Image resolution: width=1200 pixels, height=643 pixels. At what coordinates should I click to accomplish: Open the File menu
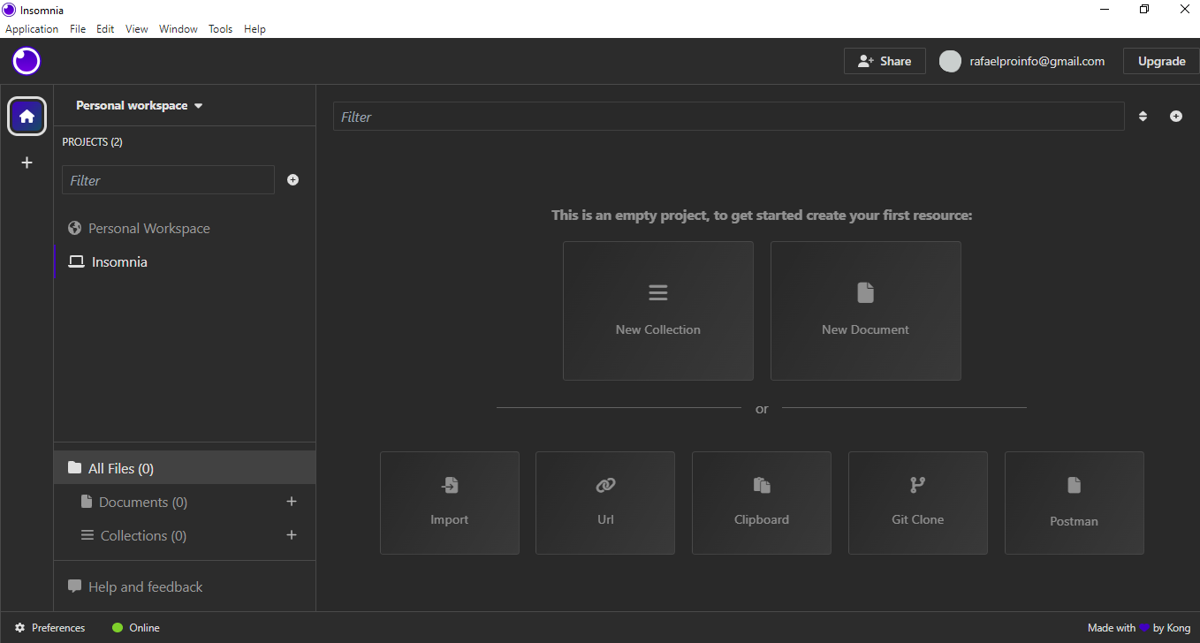[x=78, y=29]
